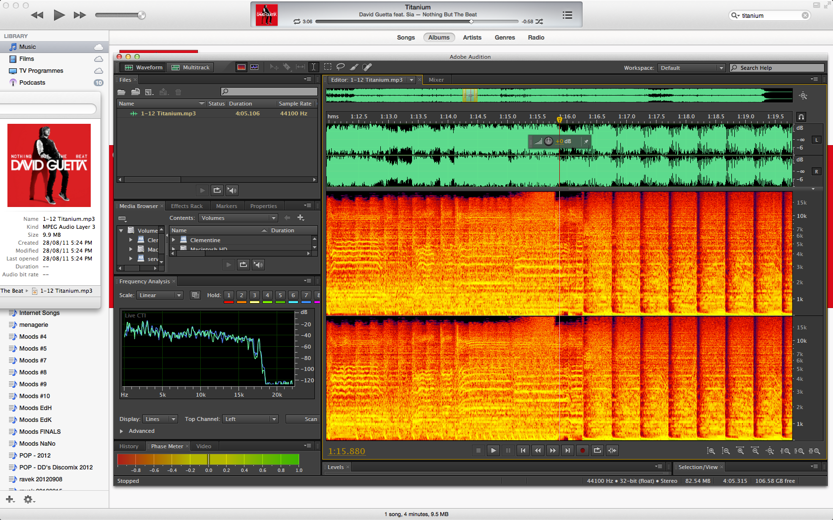This screenshot has width=833, height=520.
Task: Select the Paintbrush Selection tool
Action: [x=354, y=67]
